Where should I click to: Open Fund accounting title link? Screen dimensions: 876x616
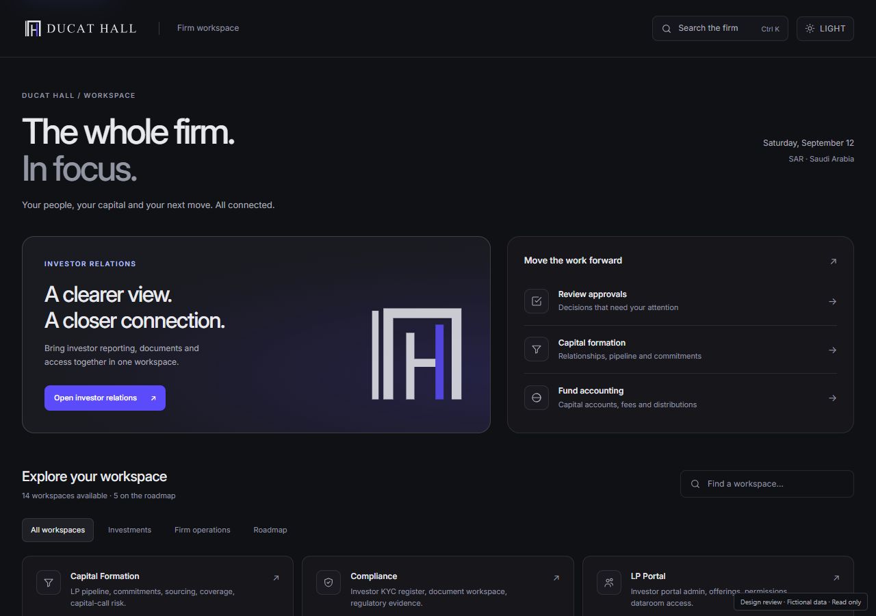(591, 391)
